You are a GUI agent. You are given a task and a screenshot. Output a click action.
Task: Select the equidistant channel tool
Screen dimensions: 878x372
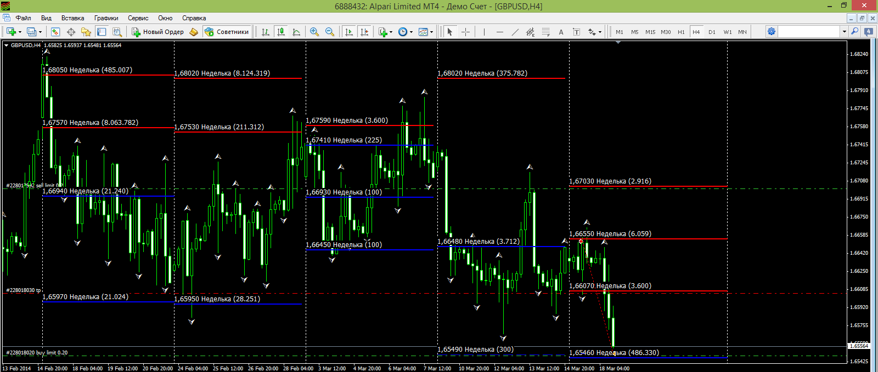pyautogui.click(x=530, y=32)
